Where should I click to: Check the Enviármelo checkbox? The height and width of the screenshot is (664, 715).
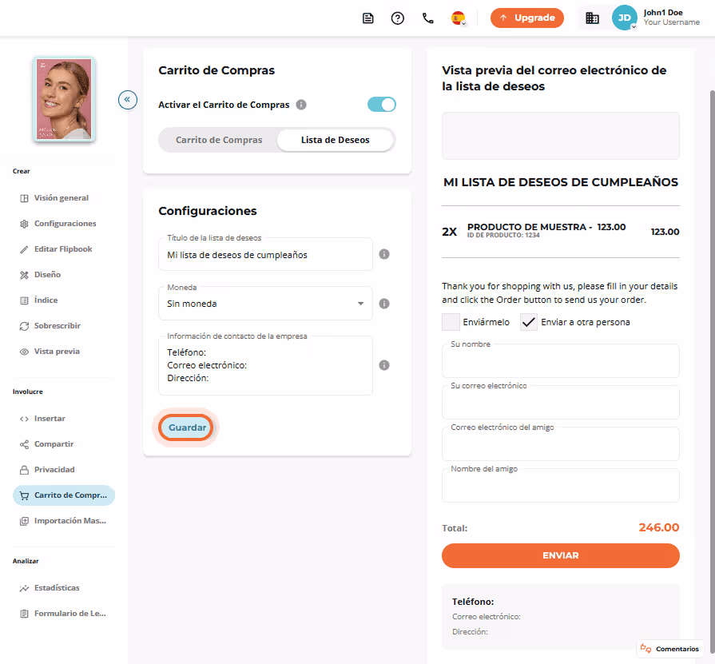tap(451, 322)
